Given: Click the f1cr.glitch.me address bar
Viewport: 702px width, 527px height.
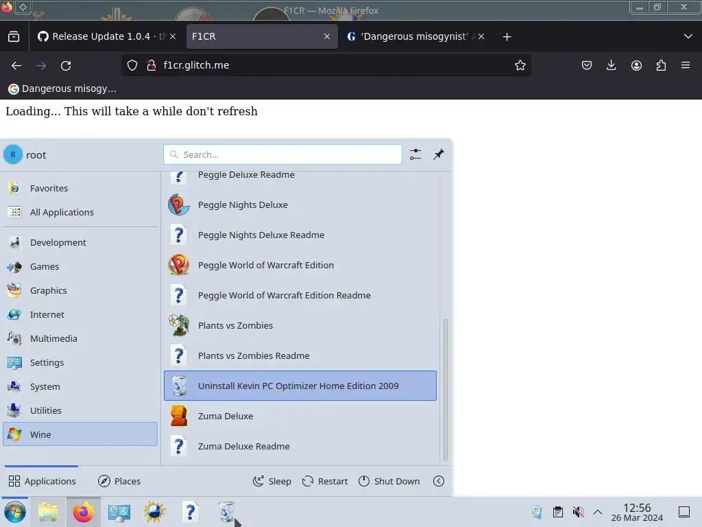Looking at the screenshot, I should click(x=327, y=65).
